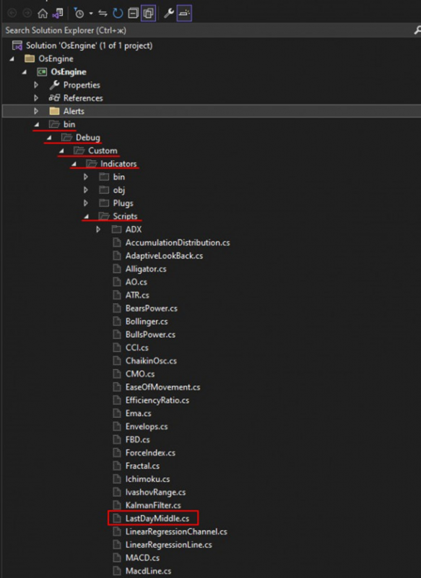Switch views with the solution/folder view icon
The width and height of the screenshot is (421, 578).
pyautogui.click(x=58, y=14)
